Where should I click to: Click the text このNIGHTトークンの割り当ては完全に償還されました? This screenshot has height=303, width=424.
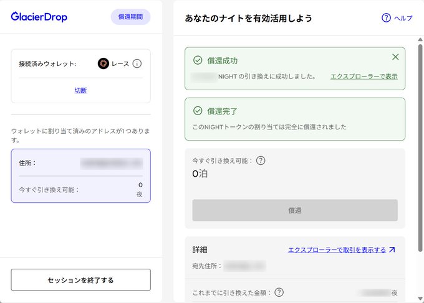[x=269, y=127]
